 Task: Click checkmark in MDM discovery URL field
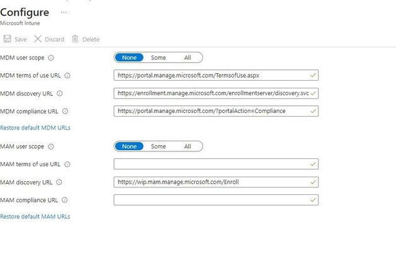pyautogui.click(x=313, y=93)
